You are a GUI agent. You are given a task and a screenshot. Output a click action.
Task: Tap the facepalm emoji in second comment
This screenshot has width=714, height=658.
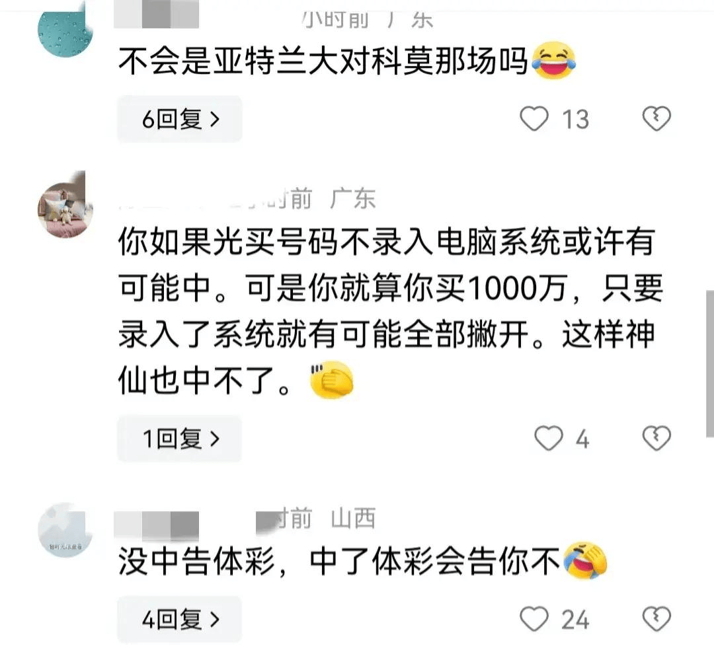pyautogui.click(x=331, y=380)
